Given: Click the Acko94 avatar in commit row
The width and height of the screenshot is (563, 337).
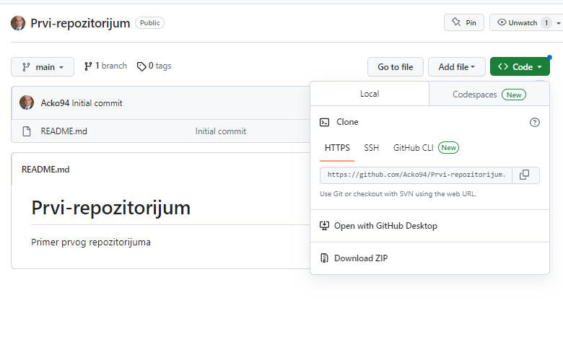Looking at the screenshot, I should pos(27,102).
